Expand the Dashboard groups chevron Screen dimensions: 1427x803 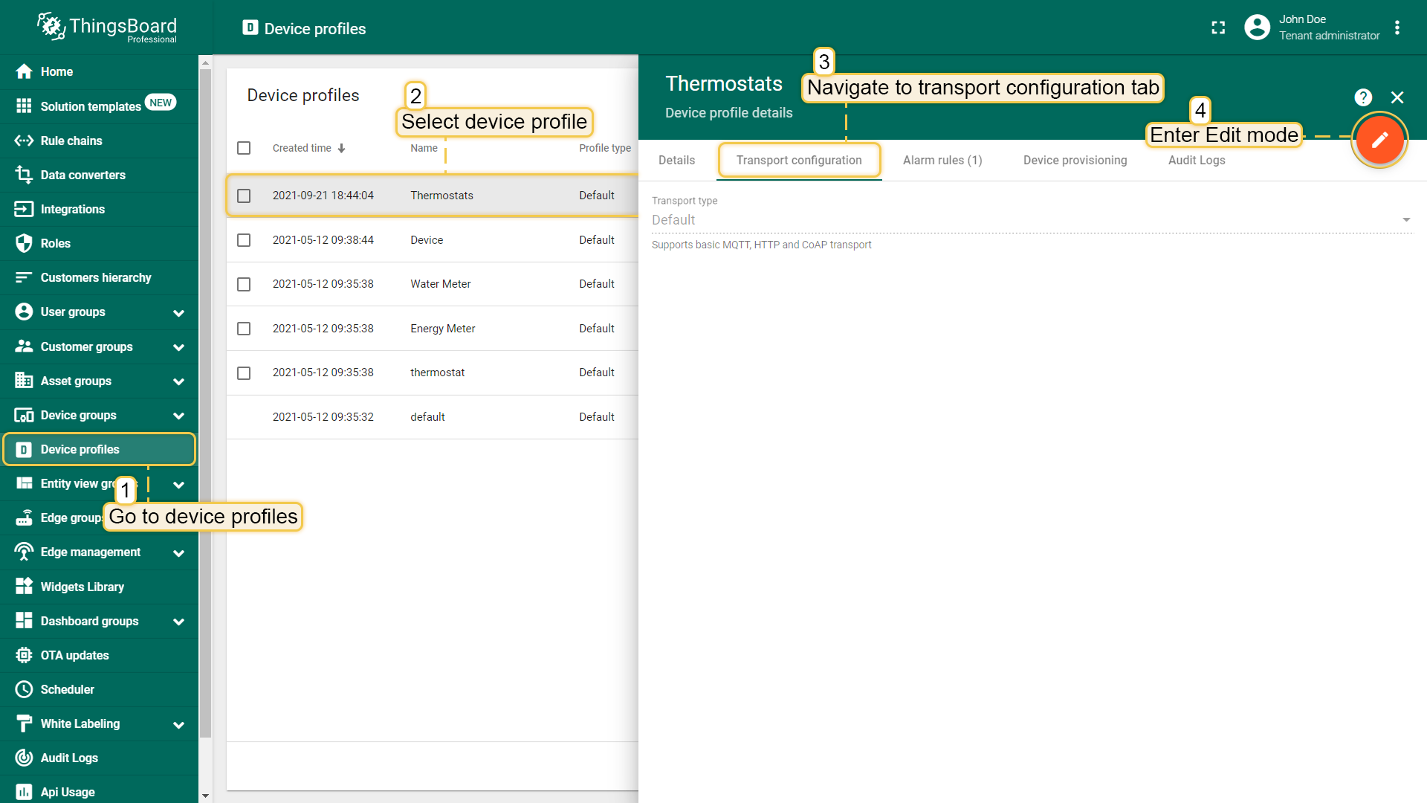[x=178, y=622]
